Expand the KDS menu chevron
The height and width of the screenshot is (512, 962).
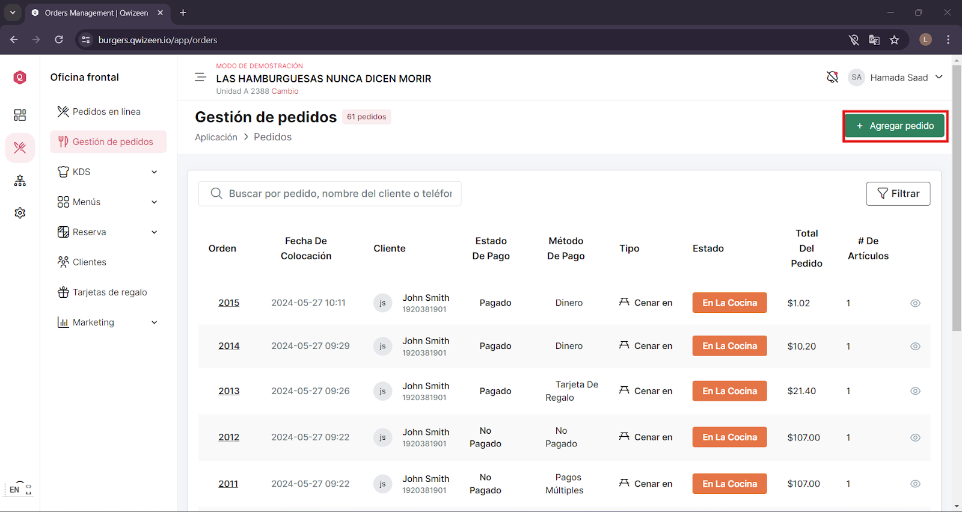pyautogui.click(x=155, y=172)
